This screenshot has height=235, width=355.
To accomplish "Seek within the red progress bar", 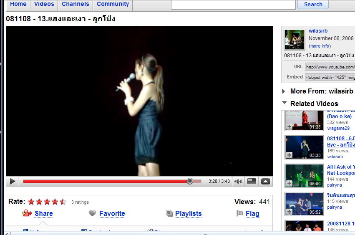I will (x=112, y=181).
